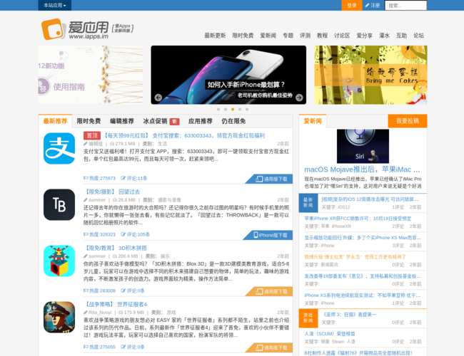Switch to 仍在限免 tab
Image resolution: width=464 pixels, height=356 pixels.
pyautogui.click(x=233, y=121)
